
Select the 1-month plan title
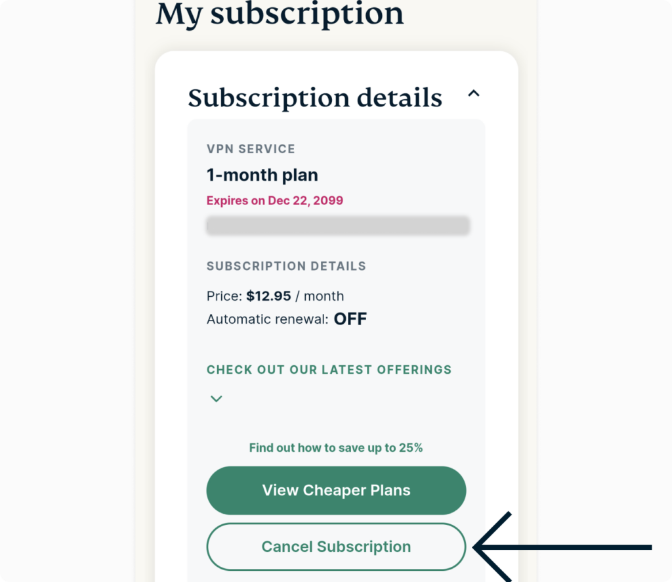coord(262,175)
